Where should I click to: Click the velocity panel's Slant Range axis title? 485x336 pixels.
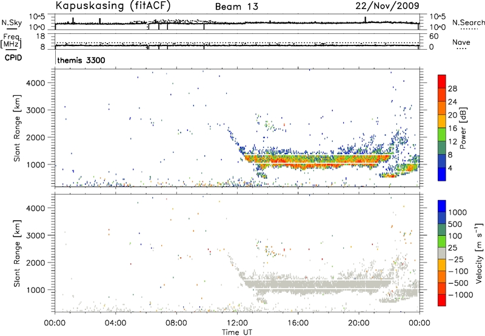17,254
